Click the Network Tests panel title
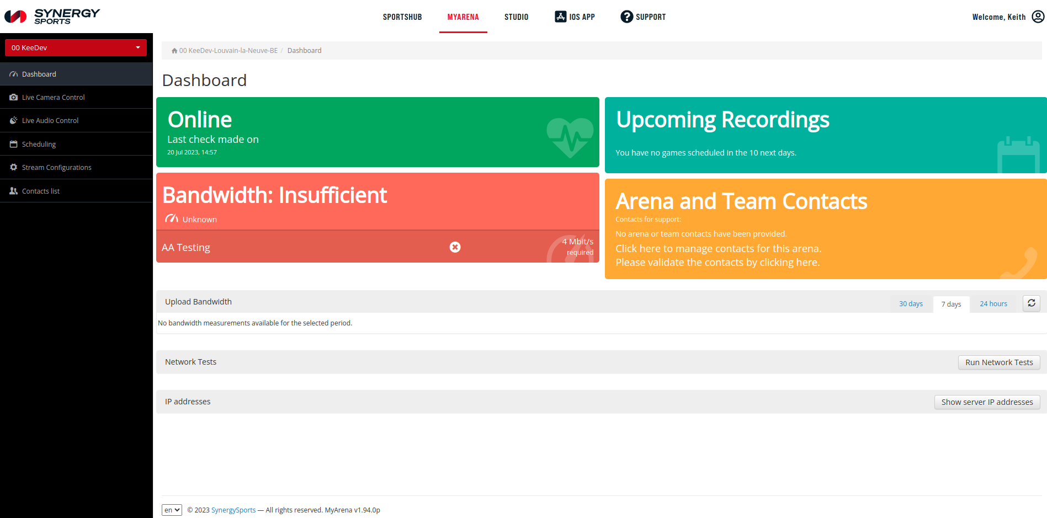This screenshot has width=1047, height=518. click(x=190, y=362)
